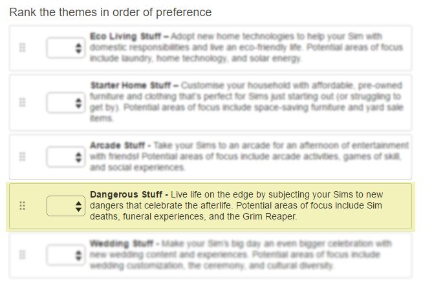
Task: Select the Arcade Stuff description card
Action: 210,157
